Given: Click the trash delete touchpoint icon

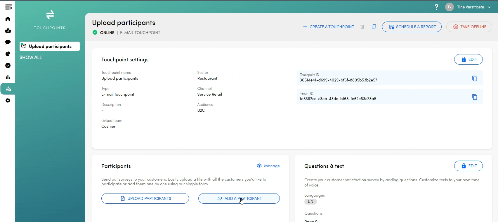Looking at the screenshot, I should 362,27.
